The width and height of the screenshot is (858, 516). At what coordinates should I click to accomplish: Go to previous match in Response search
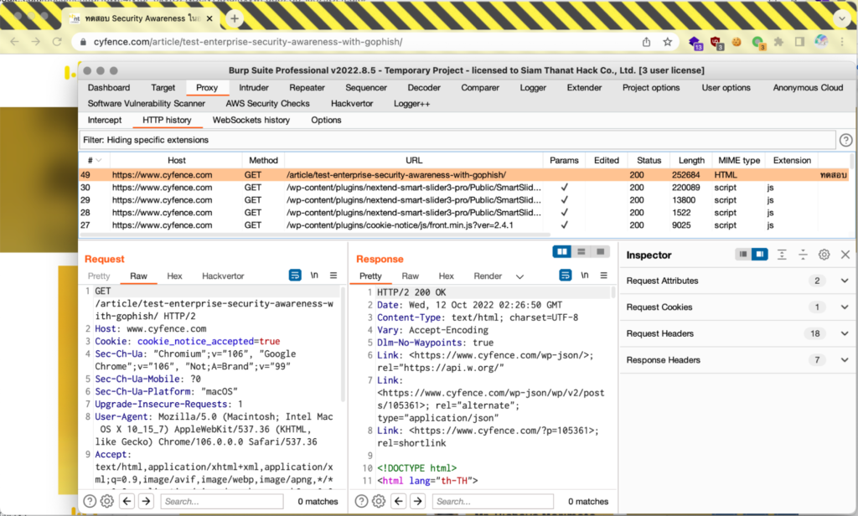[x=398, y=501]
